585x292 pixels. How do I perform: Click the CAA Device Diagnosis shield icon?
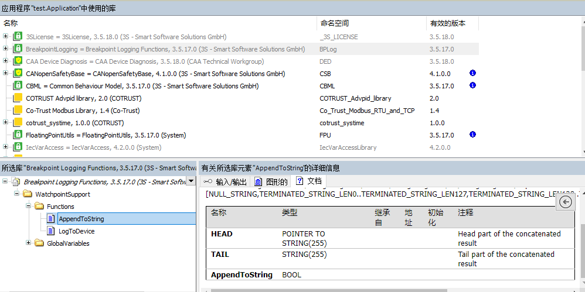click(x=18, y=61)
